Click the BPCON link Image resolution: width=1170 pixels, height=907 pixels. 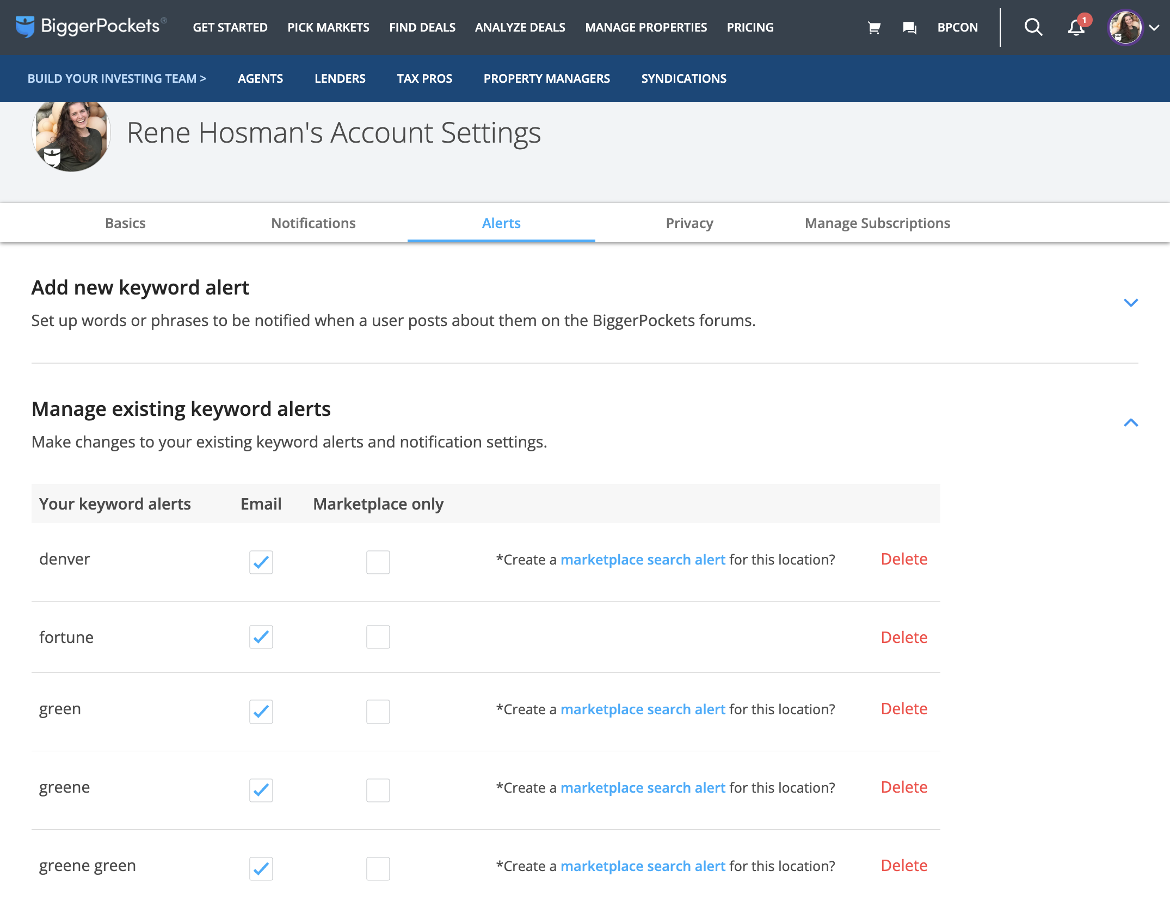point(957,27)
